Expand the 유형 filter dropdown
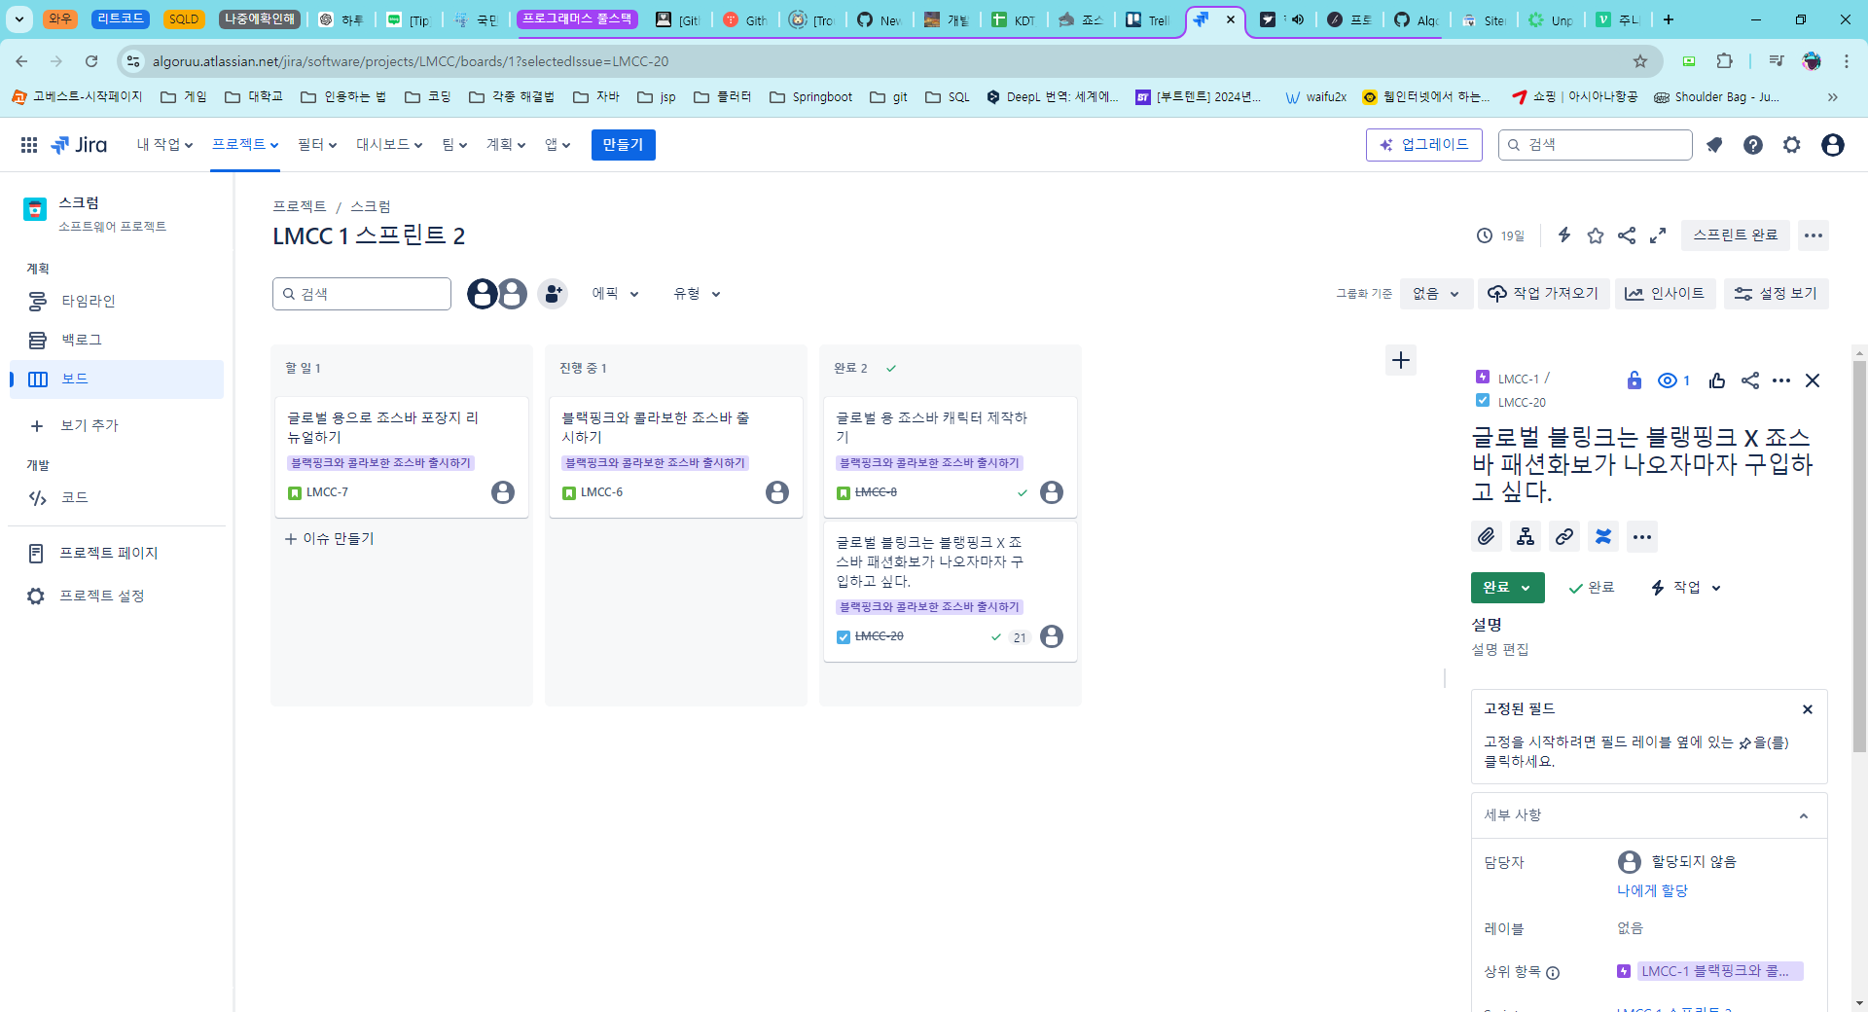Screen dimensions: 1868x1012 click(697, 294)
